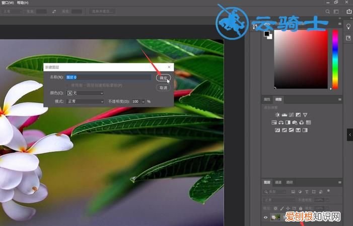
Task: Open the Libraries panel icon below lightbulb
Action: (348, 38)
